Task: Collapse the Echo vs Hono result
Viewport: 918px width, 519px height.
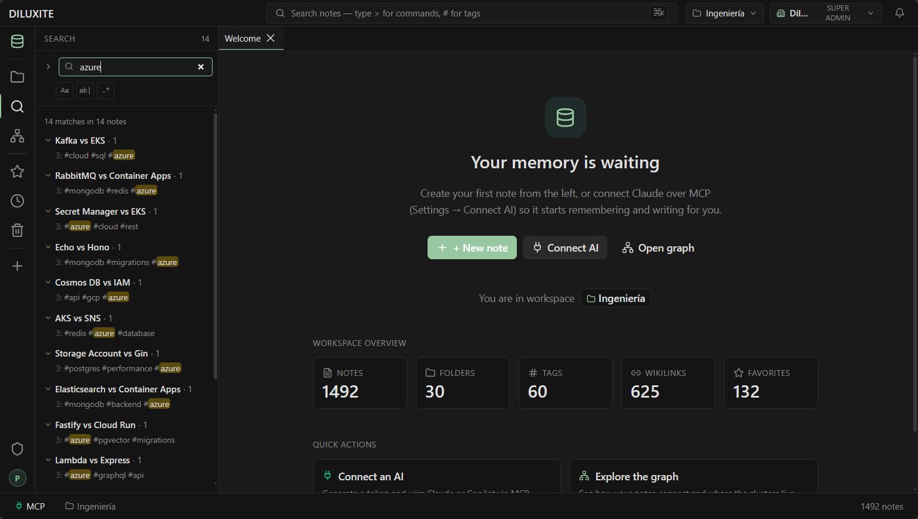Action: [x=48, y=247]
